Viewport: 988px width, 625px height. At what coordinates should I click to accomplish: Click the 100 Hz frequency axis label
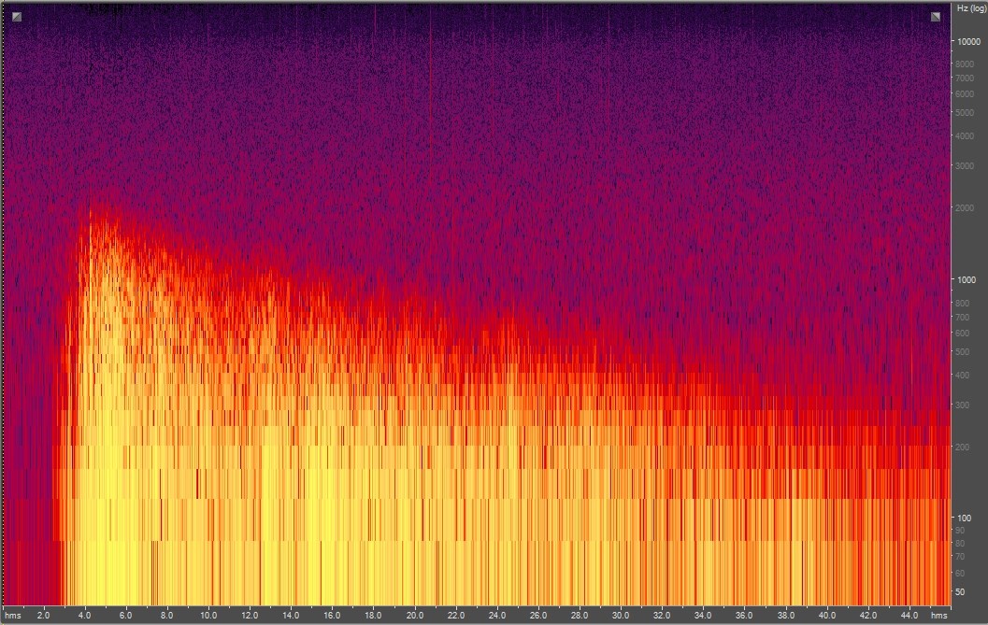pyautogui.click(x=964, y=518)
